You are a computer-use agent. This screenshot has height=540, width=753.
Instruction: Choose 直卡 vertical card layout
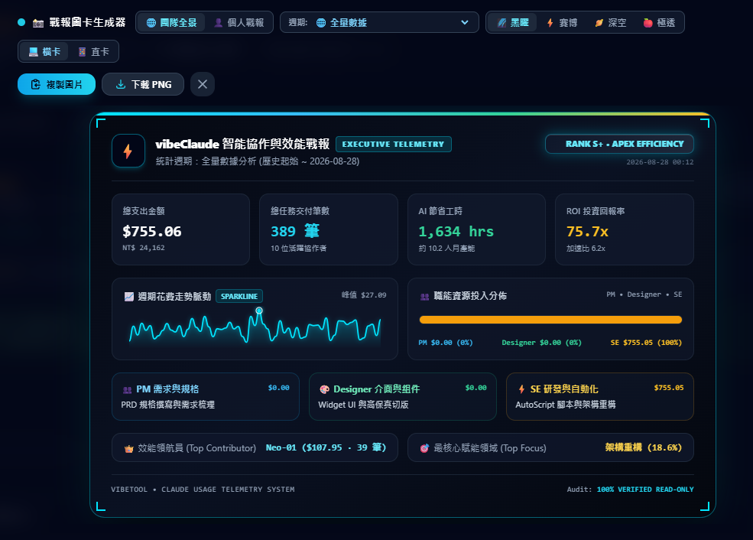[x=93, y=51]
